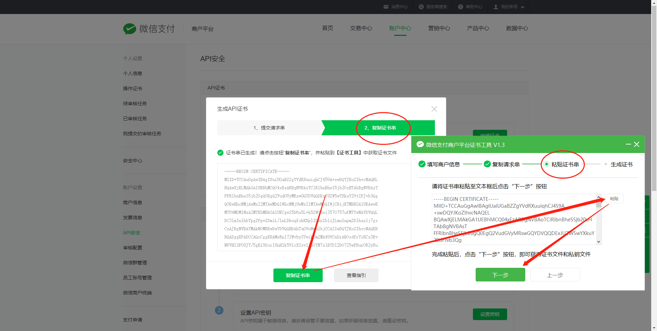Open 帮助中心 in the top bar

pyautogui.click(x=470, y=7)
